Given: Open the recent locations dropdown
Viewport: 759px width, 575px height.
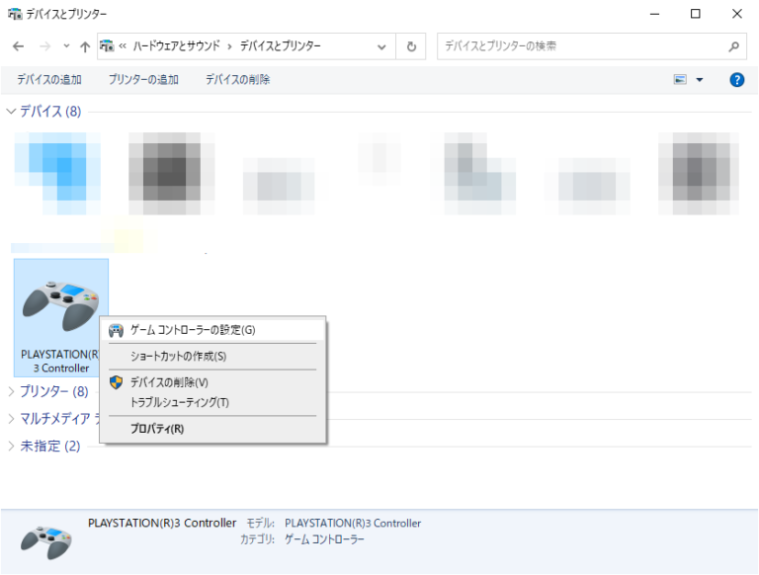Looking at the screenshot, I should click(66, 46).
